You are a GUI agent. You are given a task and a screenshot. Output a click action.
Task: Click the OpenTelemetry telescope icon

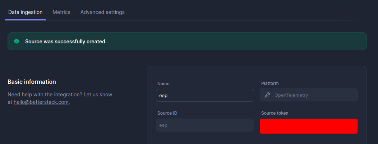(267, 95)
